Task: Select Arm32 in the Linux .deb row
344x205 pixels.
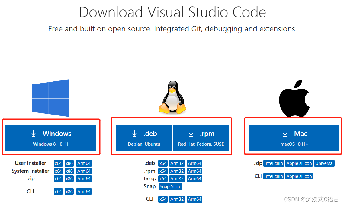Action: coord(177,163)
